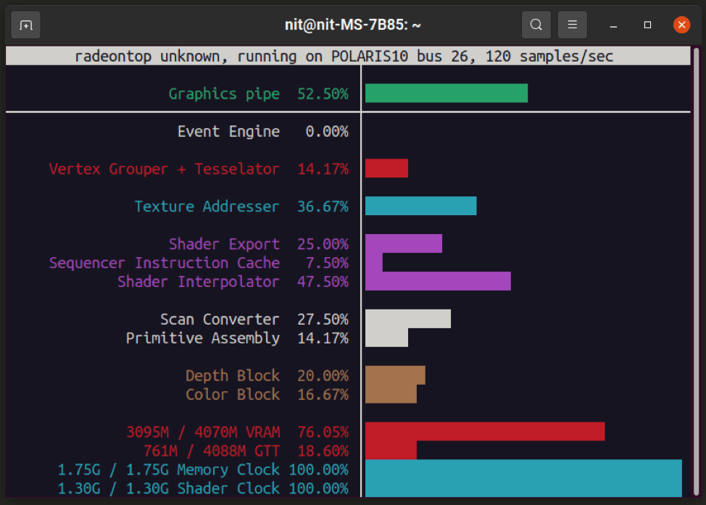
Task: Select the Color Block label
Action: tap(233, 394)
